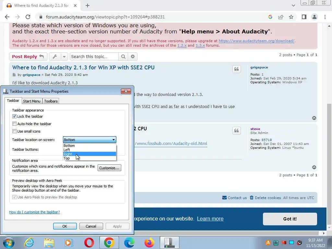This screenshot has width=332, height=249.
Task: View Site Admin steve's profile
Action: pos(255,129)
